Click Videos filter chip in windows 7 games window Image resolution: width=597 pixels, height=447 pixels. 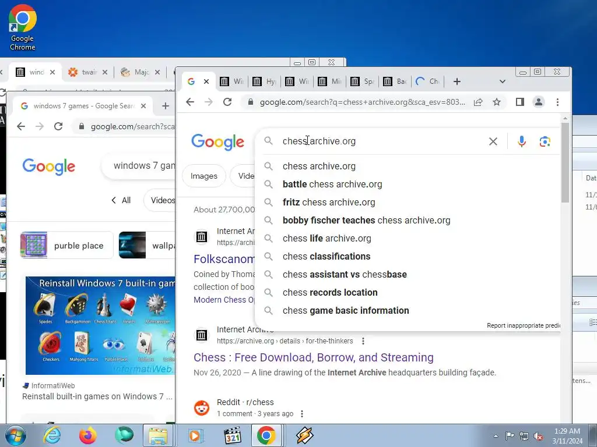tap(161, 200)
